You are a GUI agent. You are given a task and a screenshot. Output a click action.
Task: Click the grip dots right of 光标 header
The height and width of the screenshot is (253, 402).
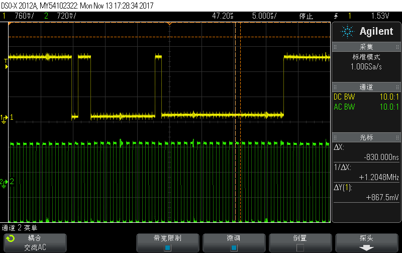pos(397,137)
